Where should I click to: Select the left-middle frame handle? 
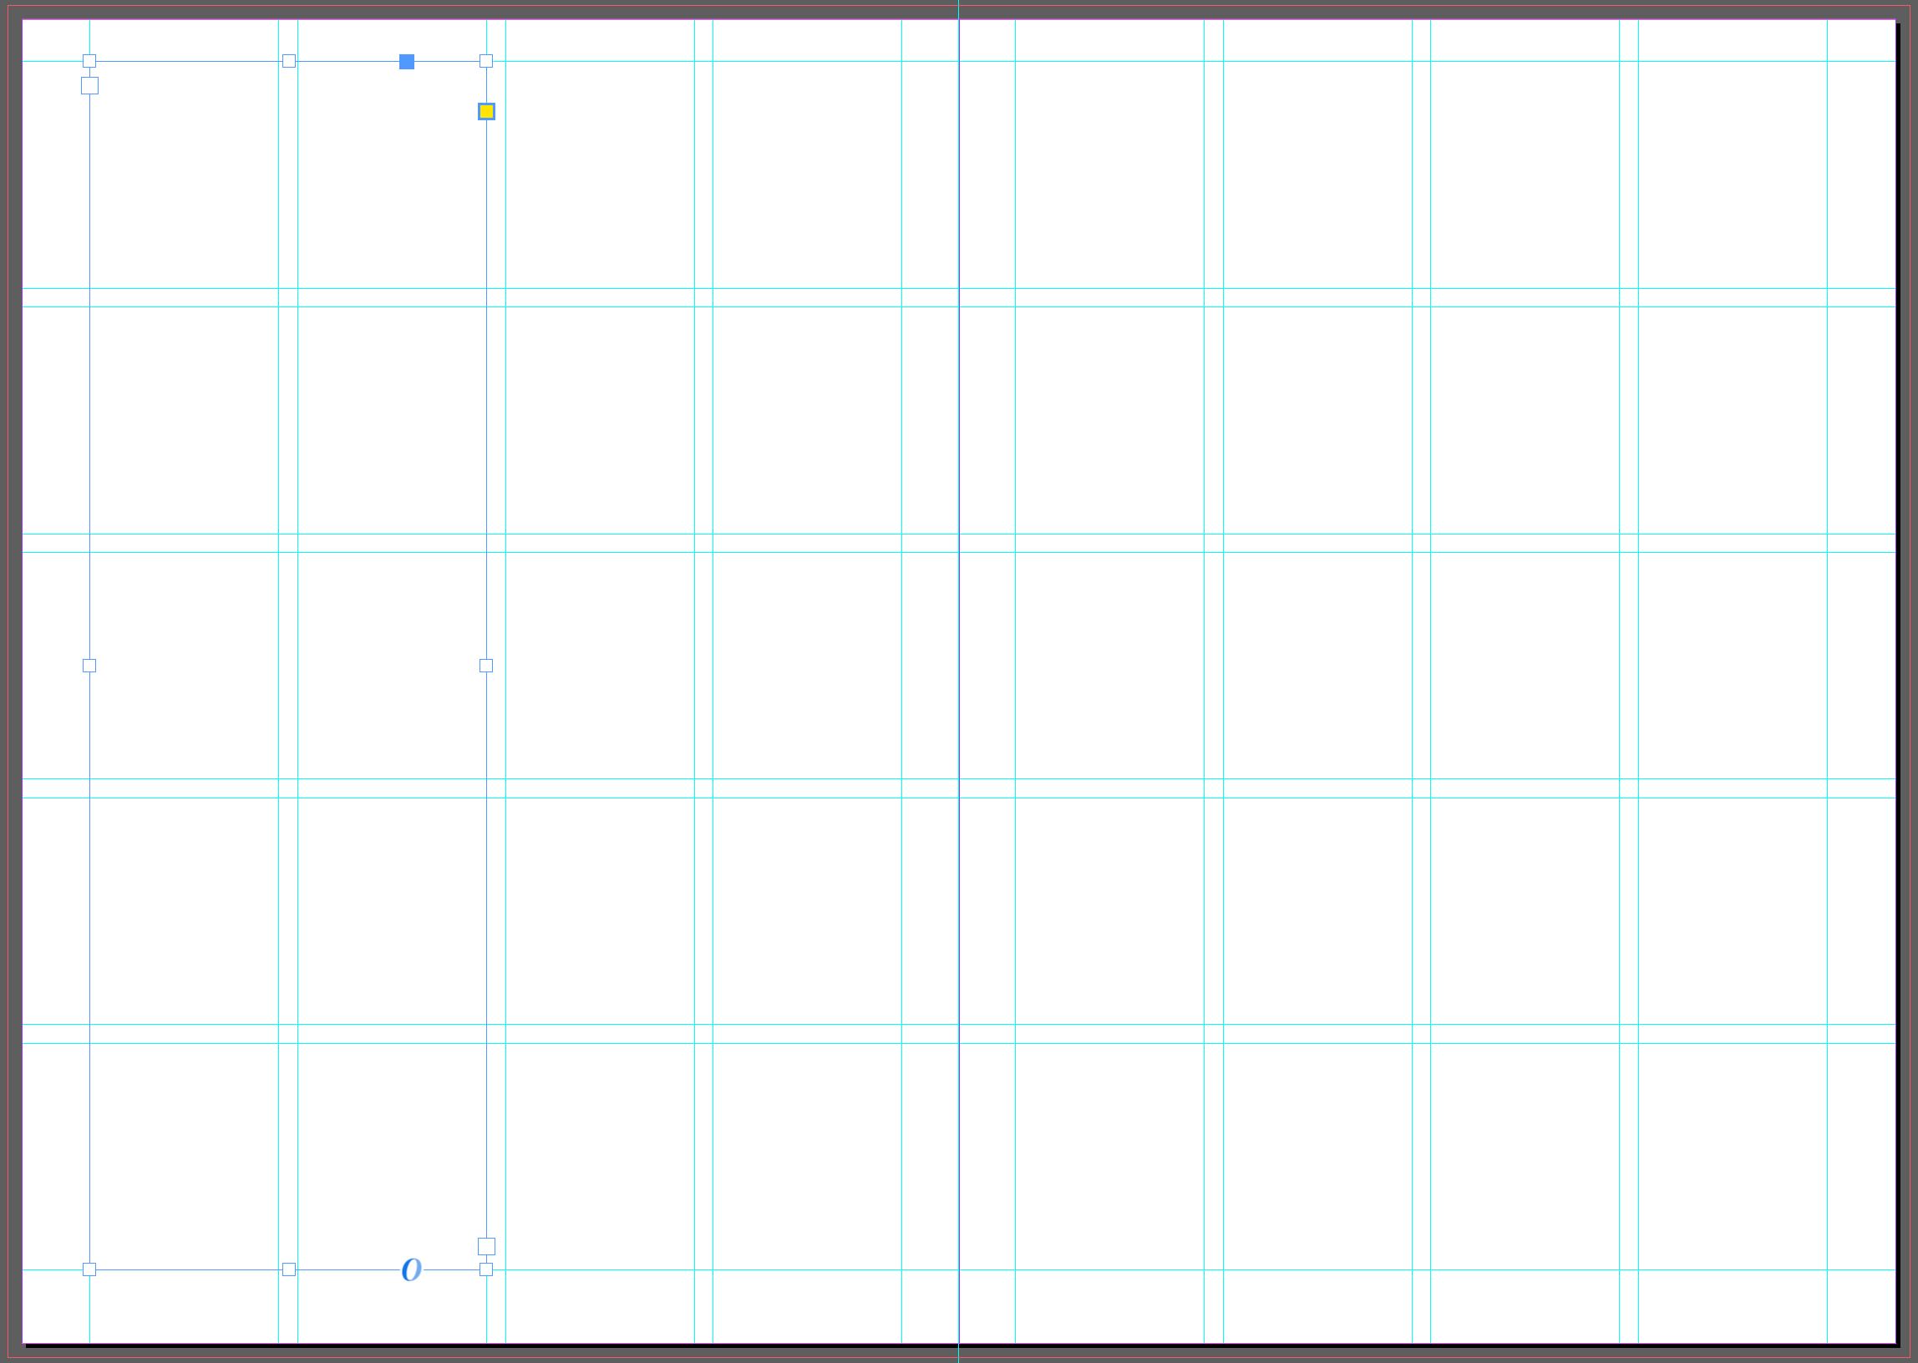pyautogui.click(x=89, y=666)
